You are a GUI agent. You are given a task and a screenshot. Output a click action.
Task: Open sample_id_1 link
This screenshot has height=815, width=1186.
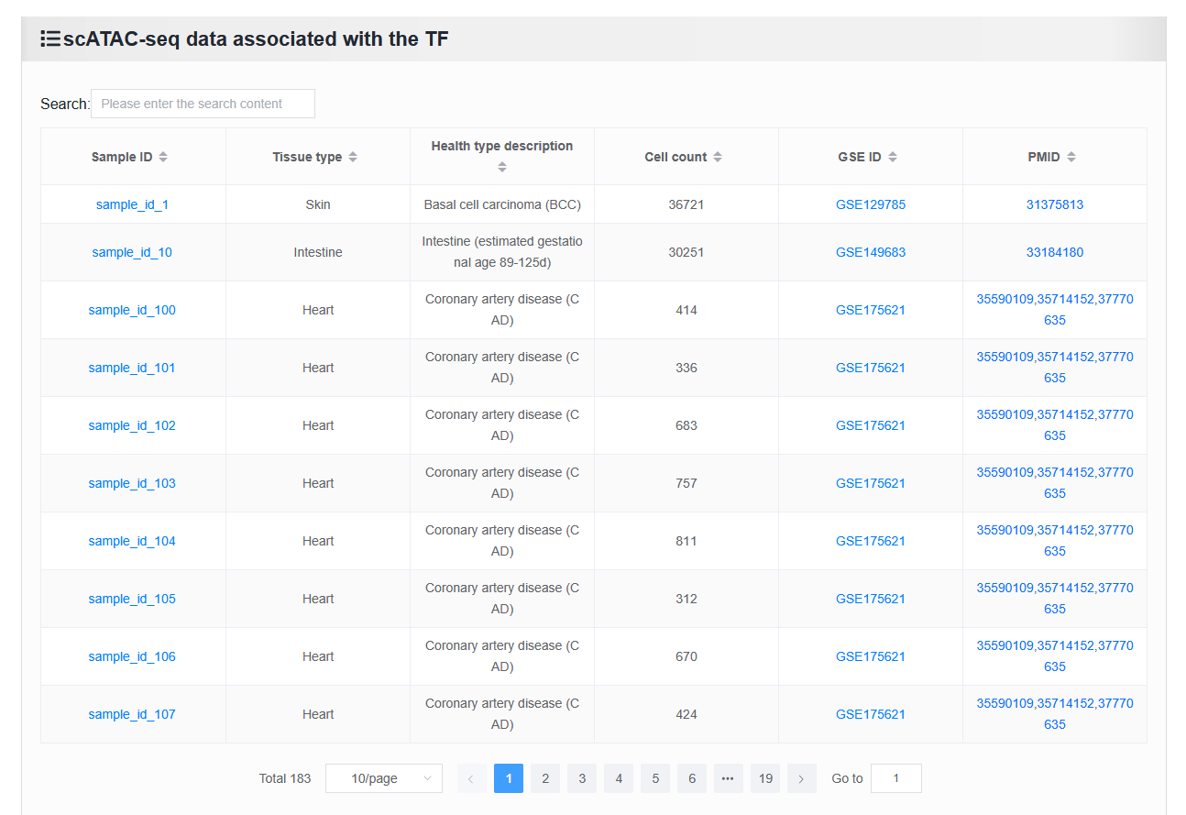tap(132, 204)
